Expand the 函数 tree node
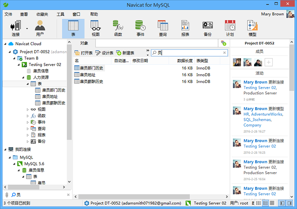Image resolution: width=297 pixels, height=209 pixels. tap(28, 116)
